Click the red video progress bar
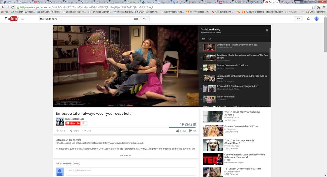Image resolution: width=327 pixels, height=177 pixels. pos(125,100)
